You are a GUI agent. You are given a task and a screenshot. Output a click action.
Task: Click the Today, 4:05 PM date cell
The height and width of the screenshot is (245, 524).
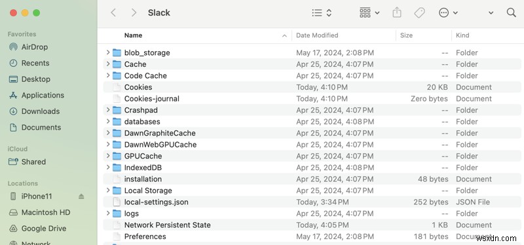322,225
